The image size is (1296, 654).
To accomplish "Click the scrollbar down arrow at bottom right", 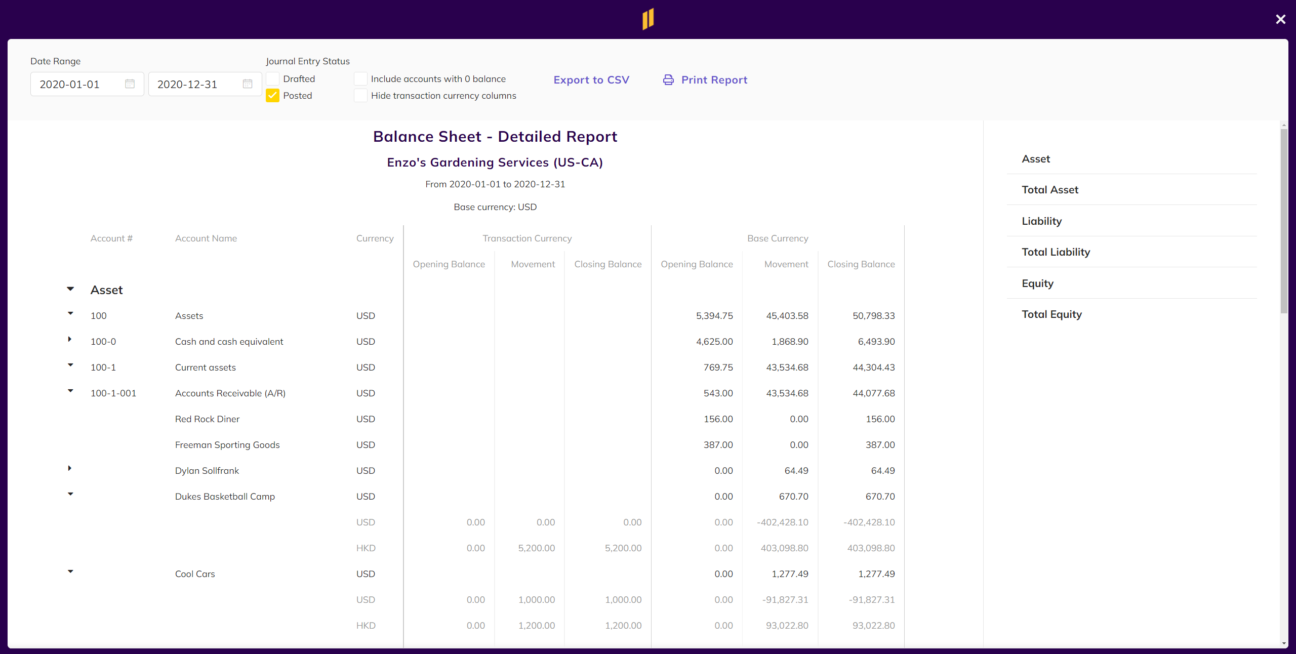I will click(1284, 644).
